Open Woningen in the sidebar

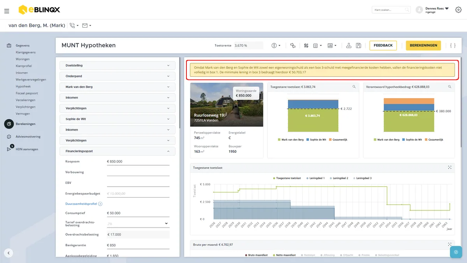(23, 59)
